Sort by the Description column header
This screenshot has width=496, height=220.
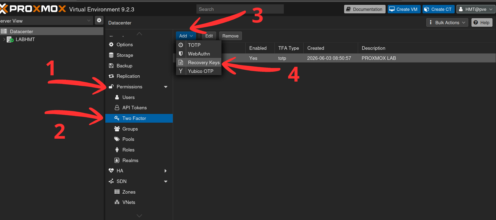(427, 48)
